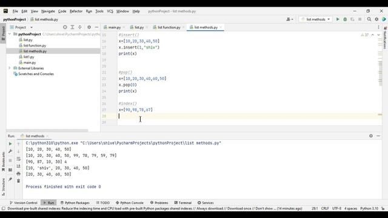Switch to list.py editor tab
Image resolution: width=388 pixels, height=218 pixels.
pos(139,27)
